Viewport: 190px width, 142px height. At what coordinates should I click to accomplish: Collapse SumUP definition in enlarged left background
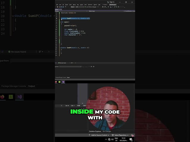13,16
